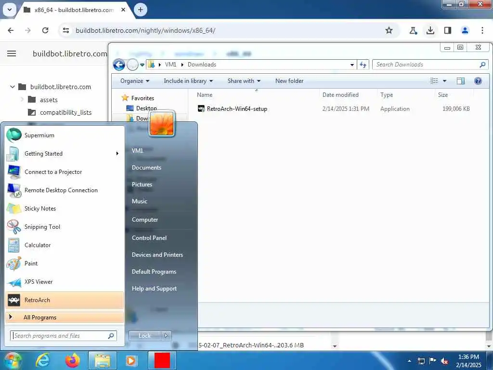Open Documents from Start menu
The width and height of the screenshot is (493, 370).
(146, 168)
